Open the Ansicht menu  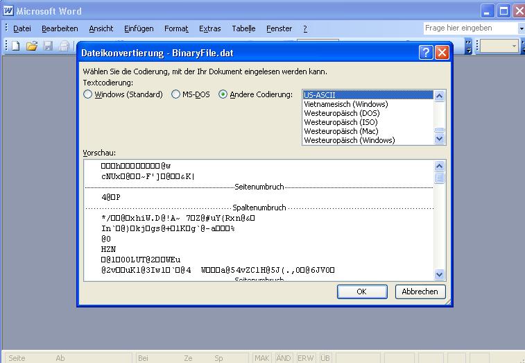(101, 29)
